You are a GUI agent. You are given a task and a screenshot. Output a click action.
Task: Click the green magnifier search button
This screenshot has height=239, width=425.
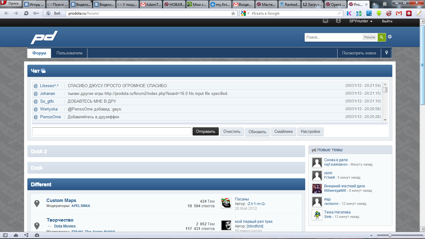pyautogui.click(x=382, y=37)
